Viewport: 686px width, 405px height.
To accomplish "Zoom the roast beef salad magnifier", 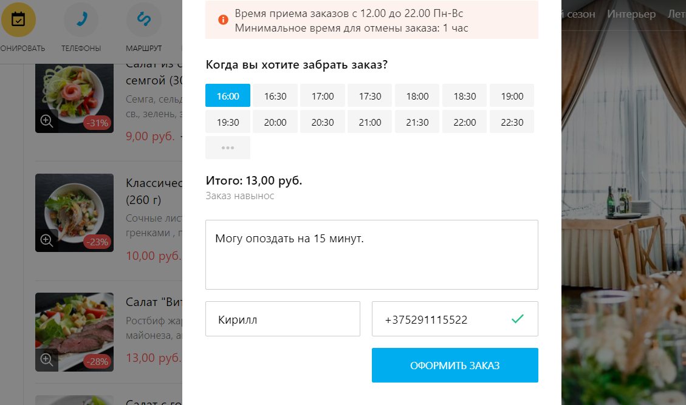I will [47, 359].
